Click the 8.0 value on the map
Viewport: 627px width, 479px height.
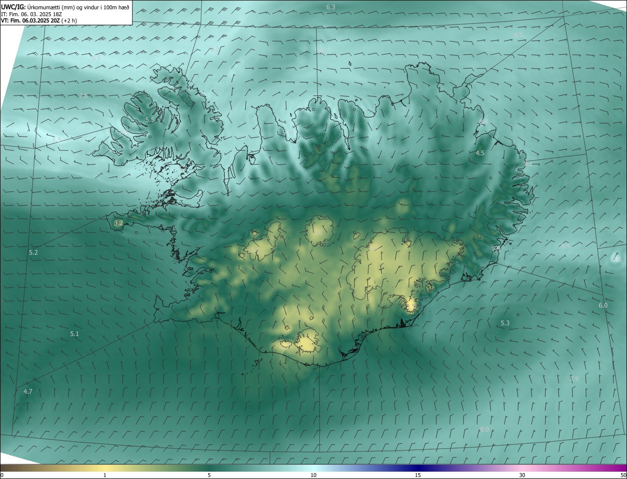click(484, 430)
